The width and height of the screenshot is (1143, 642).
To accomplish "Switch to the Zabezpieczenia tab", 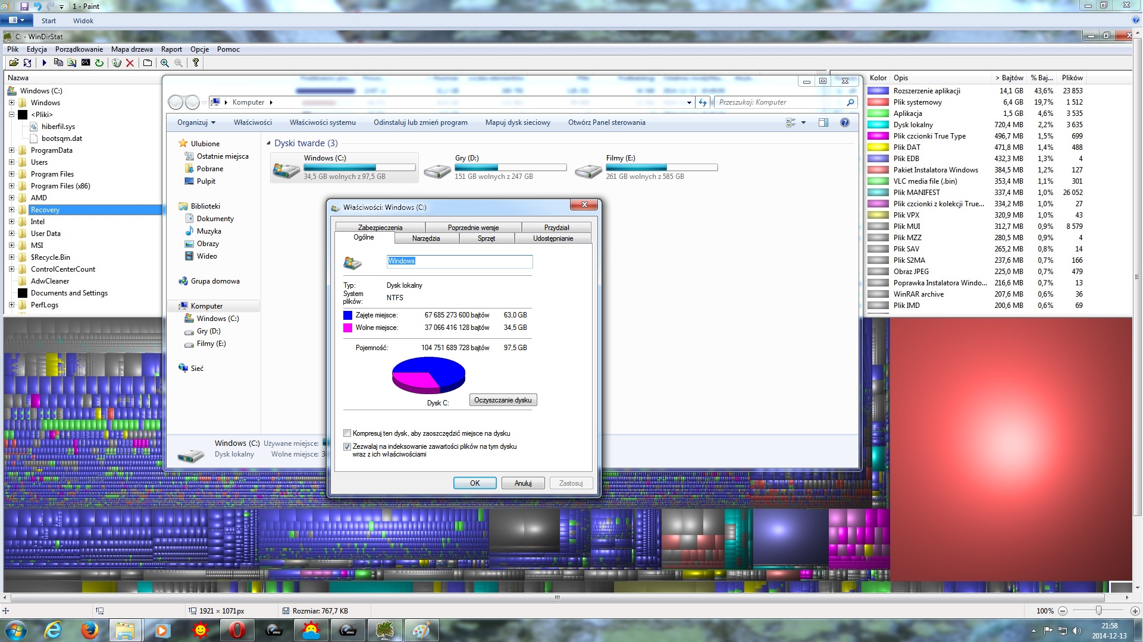I will (380, 228).
